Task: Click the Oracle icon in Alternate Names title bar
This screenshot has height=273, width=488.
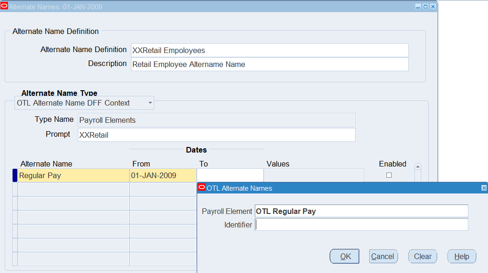Action: 5,7
